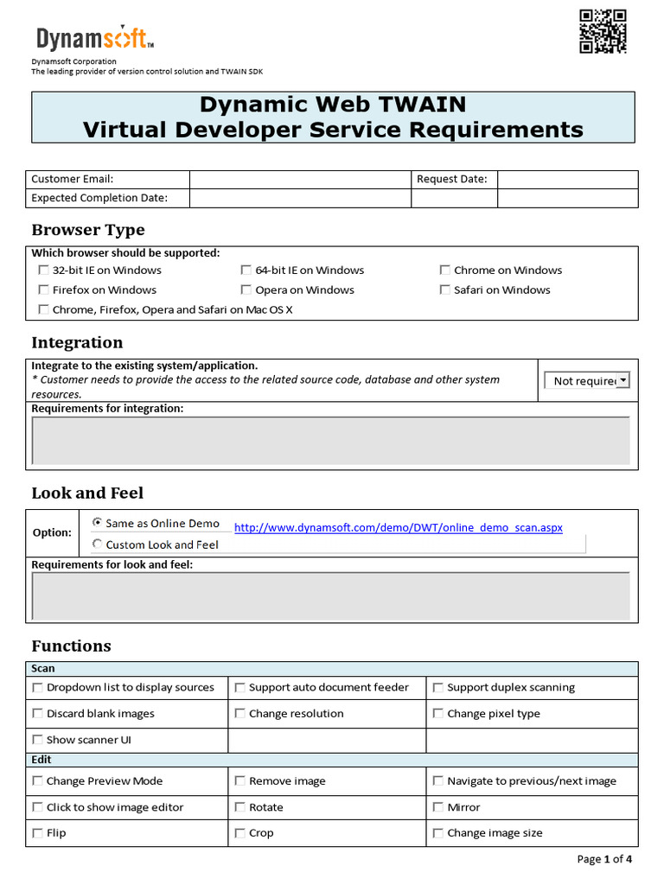664x885 pixels.
Task: Enable Click to show image editor
Action: [x=38, y=807]
